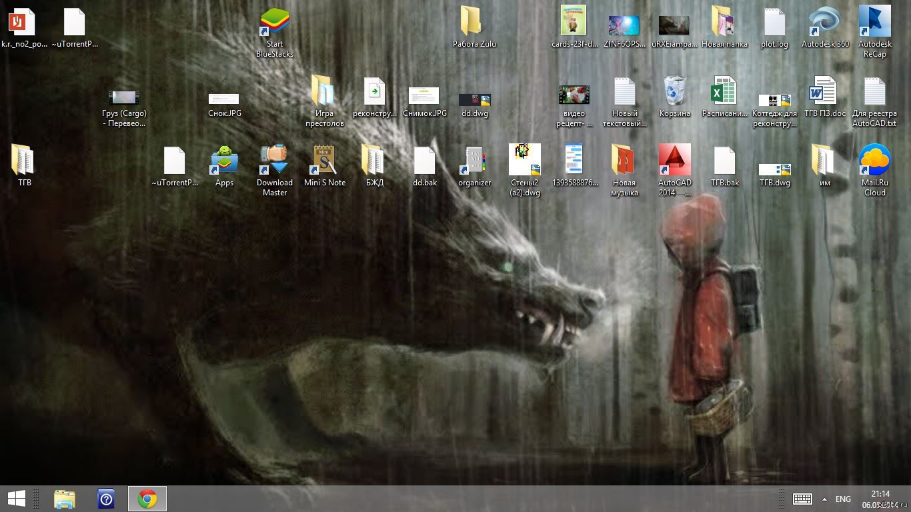Image resolution: width=911 pixels, height=512 pixels.
Task: Select the AutoCAD 2014 shortcut icon
Action: (675, 161)
